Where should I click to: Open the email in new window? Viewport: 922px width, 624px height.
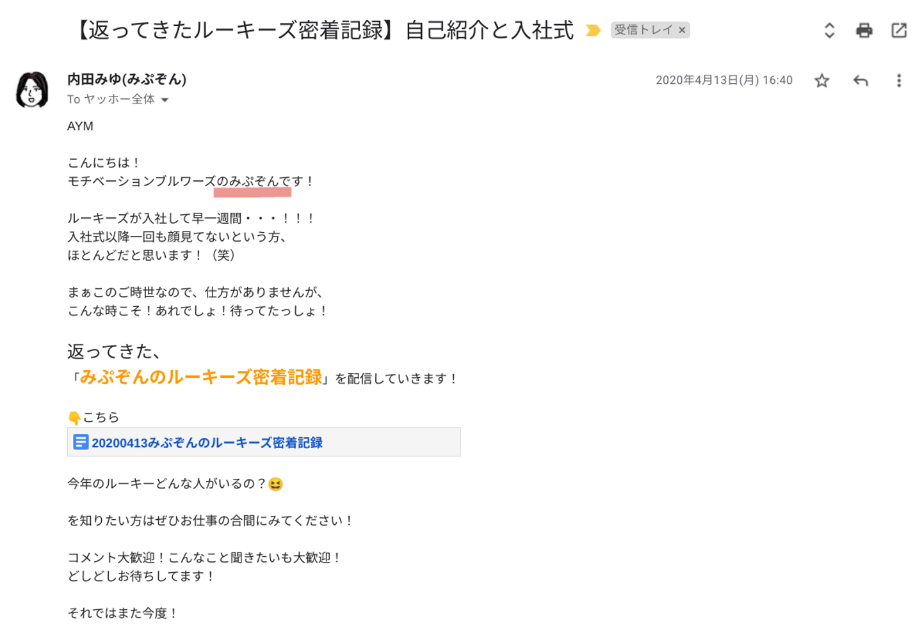[899, 30]
